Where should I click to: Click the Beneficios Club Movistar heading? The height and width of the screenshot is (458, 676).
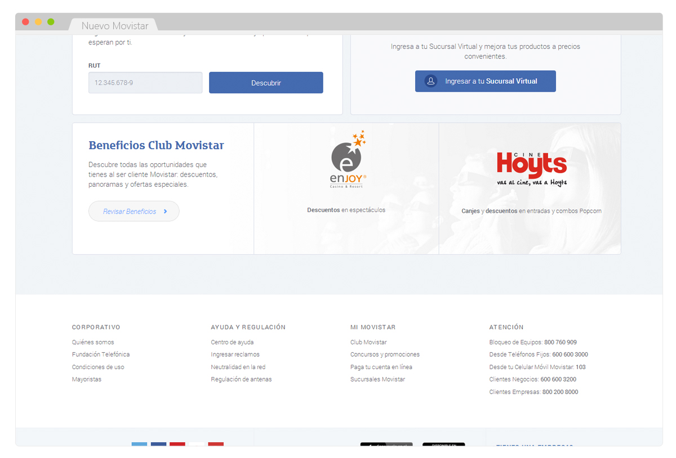pos(156,146)
